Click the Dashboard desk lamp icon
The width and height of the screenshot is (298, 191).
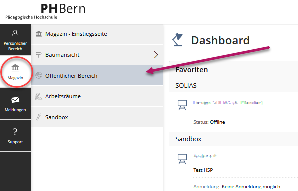pos(177,40)
